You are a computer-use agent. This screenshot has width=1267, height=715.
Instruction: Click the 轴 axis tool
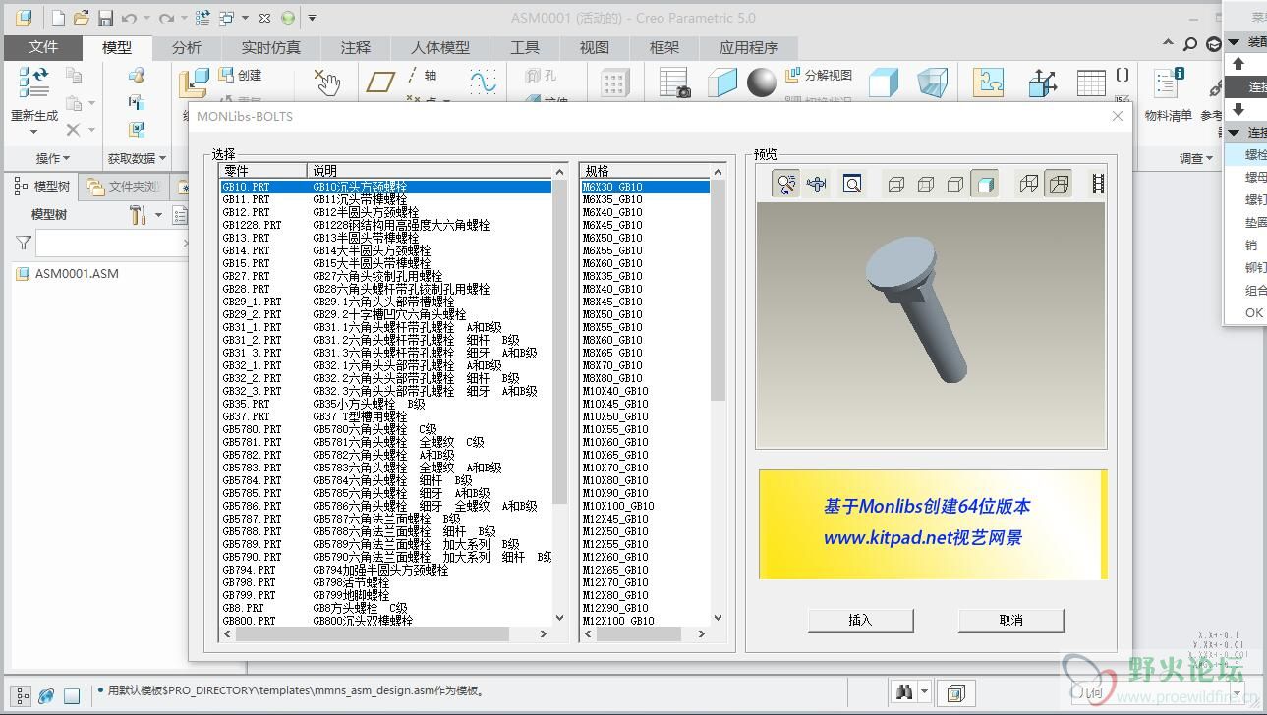tap(423, 75)
